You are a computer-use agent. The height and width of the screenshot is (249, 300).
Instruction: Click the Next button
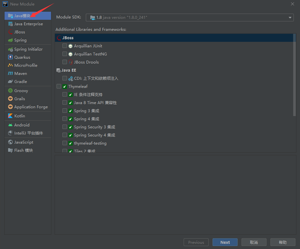(x=225, y=242)
